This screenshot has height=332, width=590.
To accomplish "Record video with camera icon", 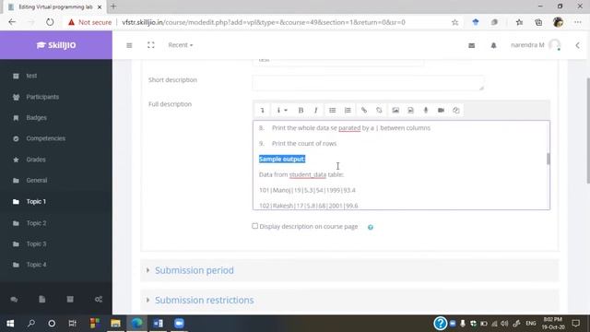I will 441,111.
